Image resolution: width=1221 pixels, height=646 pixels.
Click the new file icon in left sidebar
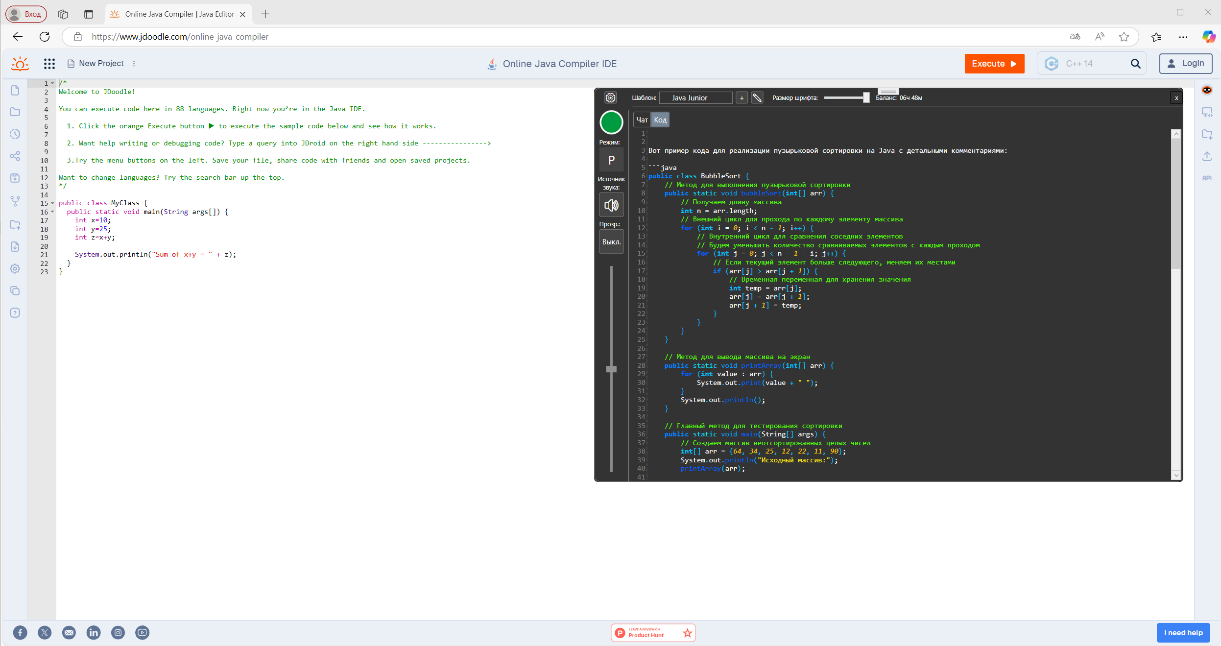(15, 90)
